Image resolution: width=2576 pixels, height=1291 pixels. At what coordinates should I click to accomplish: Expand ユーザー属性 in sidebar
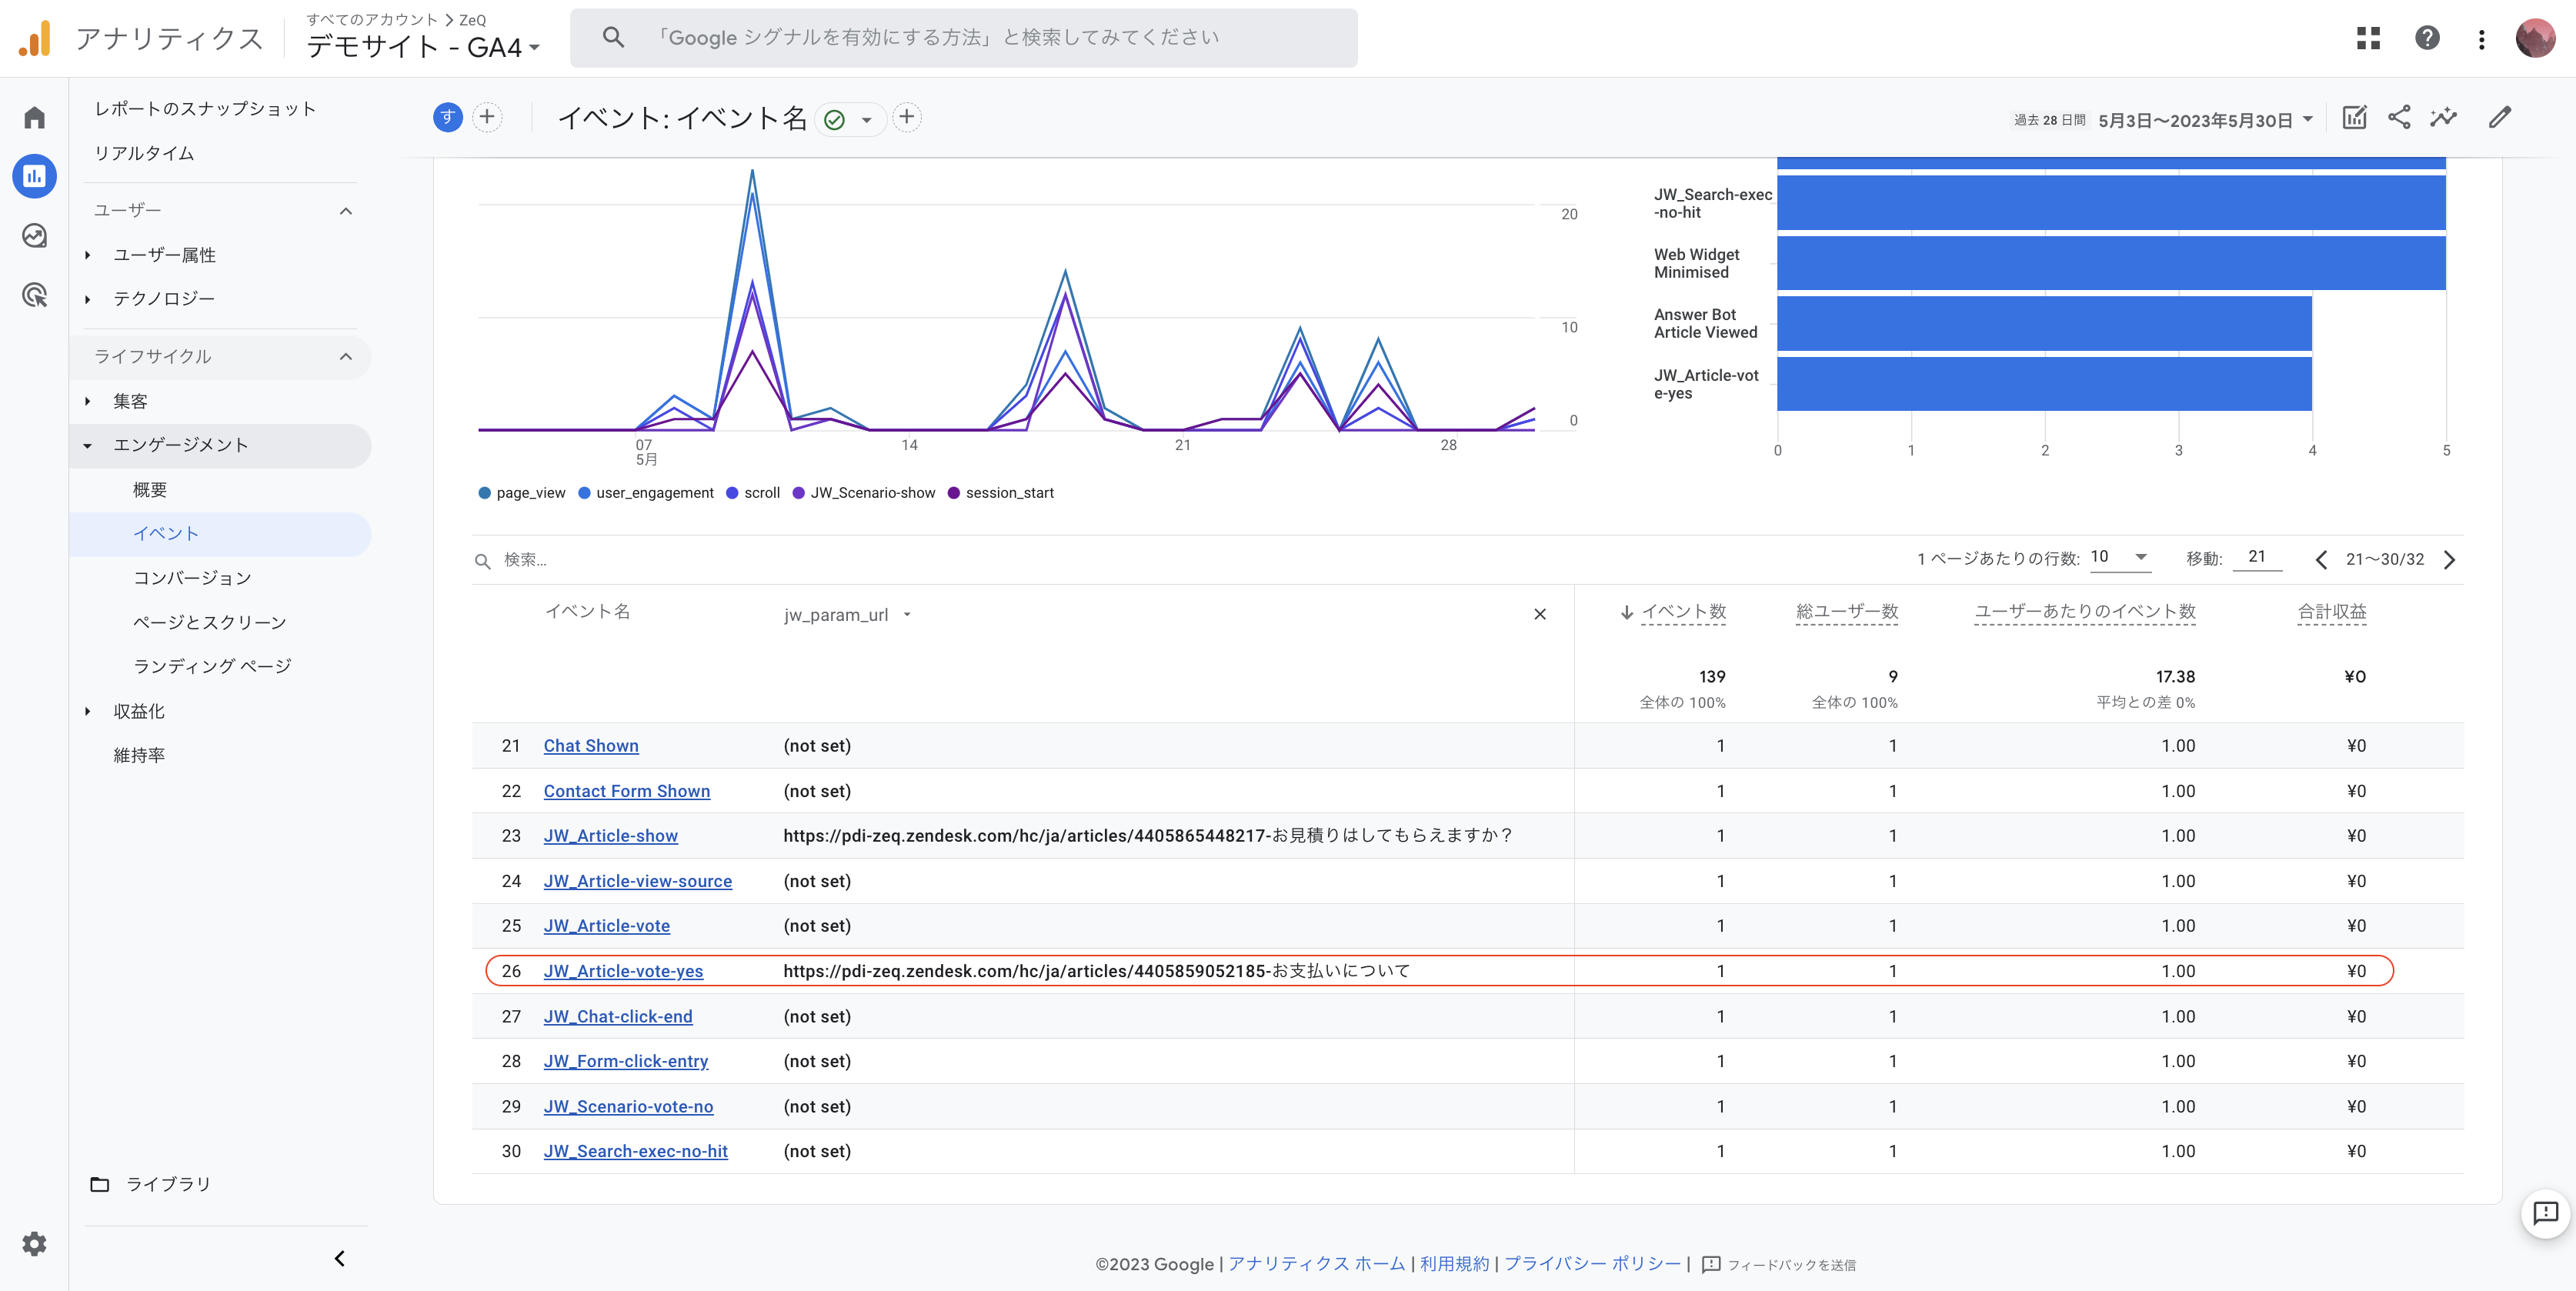click(88, 255)
